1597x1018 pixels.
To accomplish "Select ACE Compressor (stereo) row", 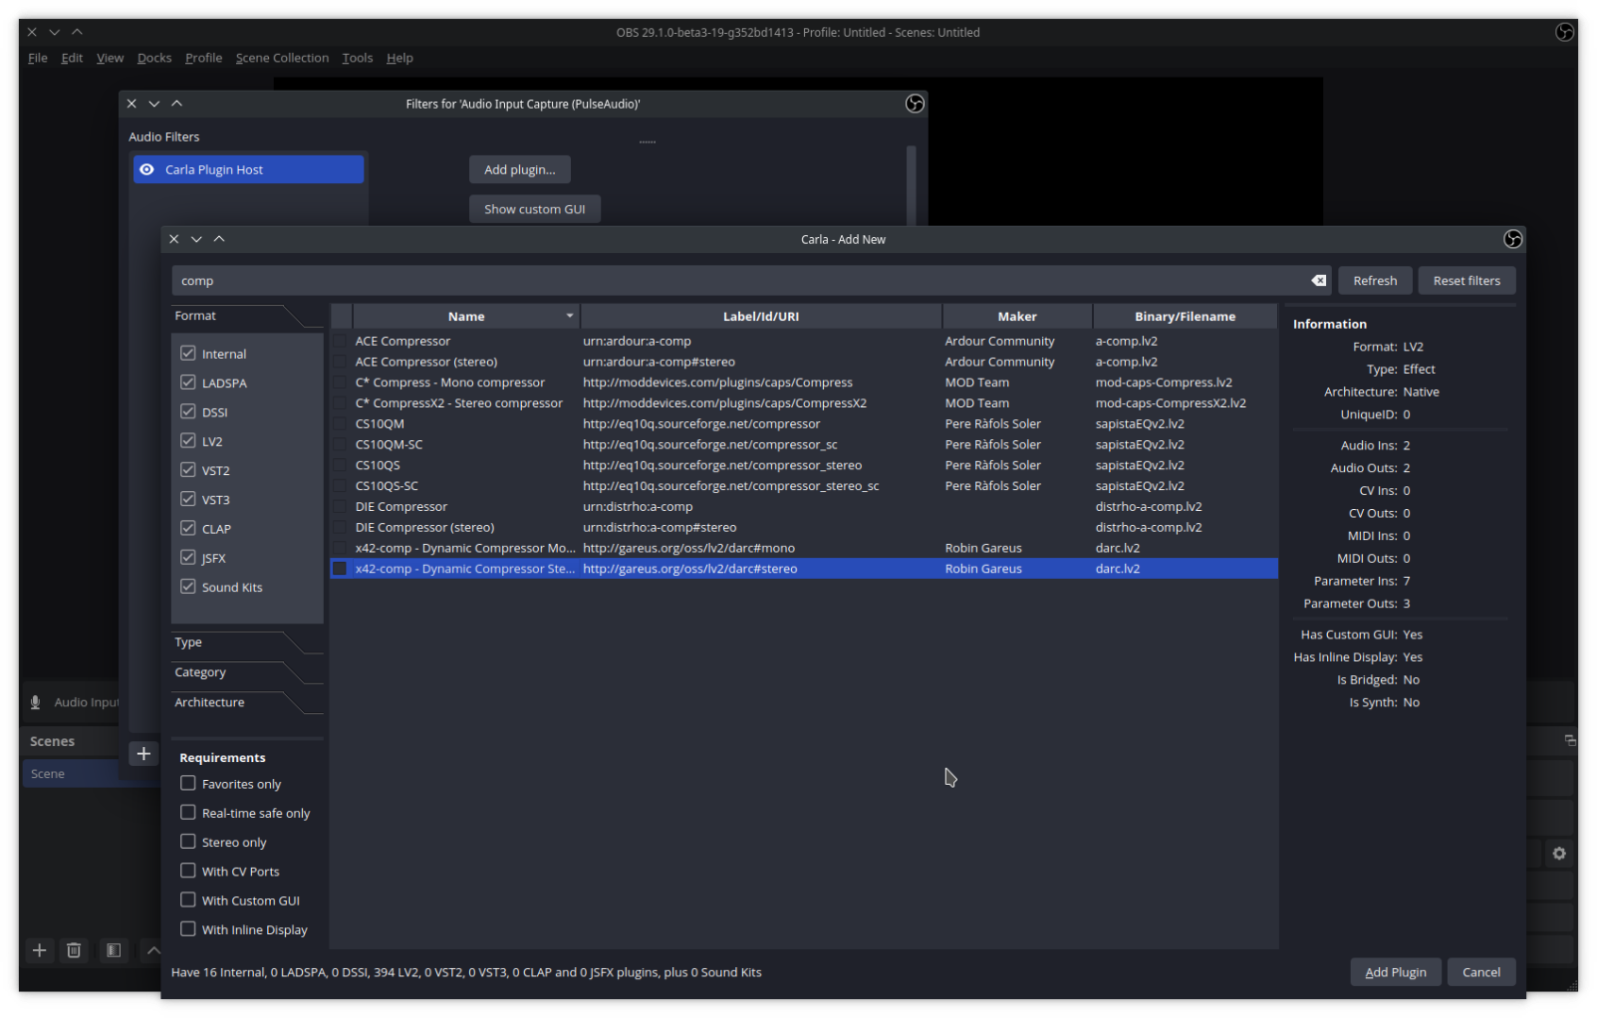I will point(804,362).
